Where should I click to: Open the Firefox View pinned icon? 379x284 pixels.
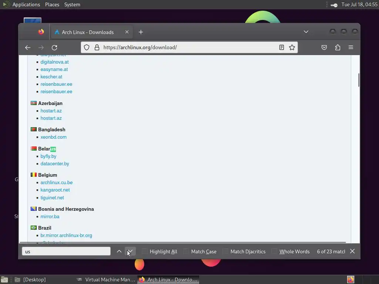[41, 32]
